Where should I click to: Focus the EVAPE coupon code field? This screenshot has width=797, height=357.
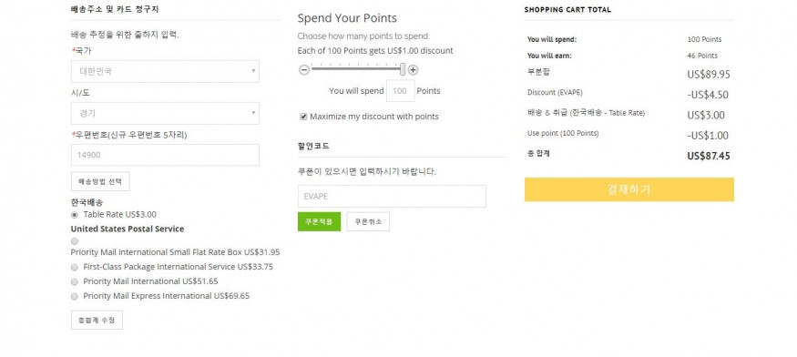click(392, 197)
